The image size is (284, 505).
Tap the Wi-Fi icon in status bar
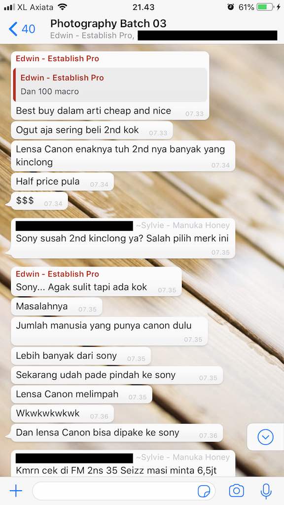pos(62,7)
